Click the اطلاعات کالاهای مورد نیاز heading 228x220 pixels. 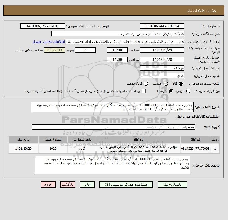(x=198, y=117)
